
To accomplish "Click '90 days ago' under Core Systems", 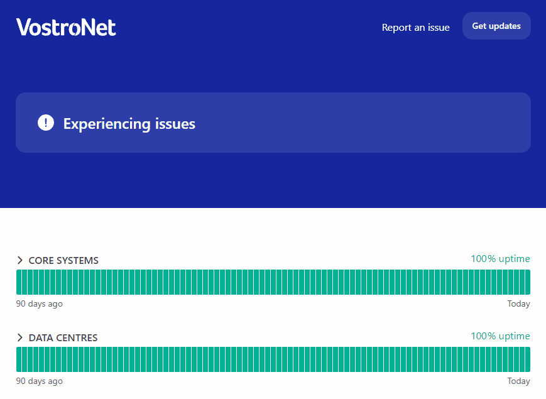I will tap(40, 304).
